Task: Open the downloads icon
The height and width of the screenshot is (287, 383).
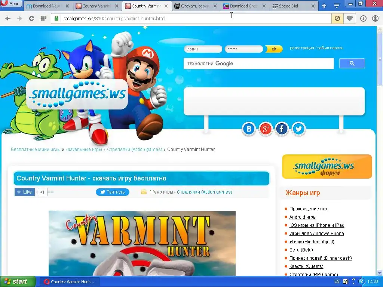Action: pyautogui.click(x=363, y=18)
